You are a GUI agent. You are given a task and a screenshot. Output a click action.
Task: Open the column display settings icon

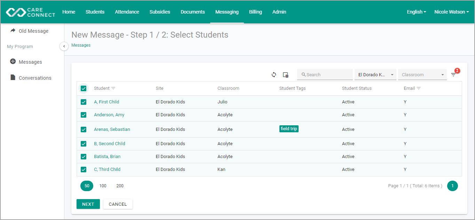(x=286, y=74)
